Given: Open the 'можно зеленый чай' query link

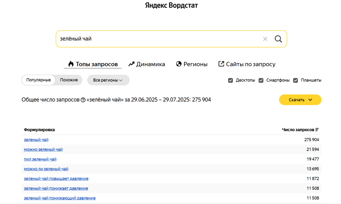Looking at the screenshot, I should (43, 150).
